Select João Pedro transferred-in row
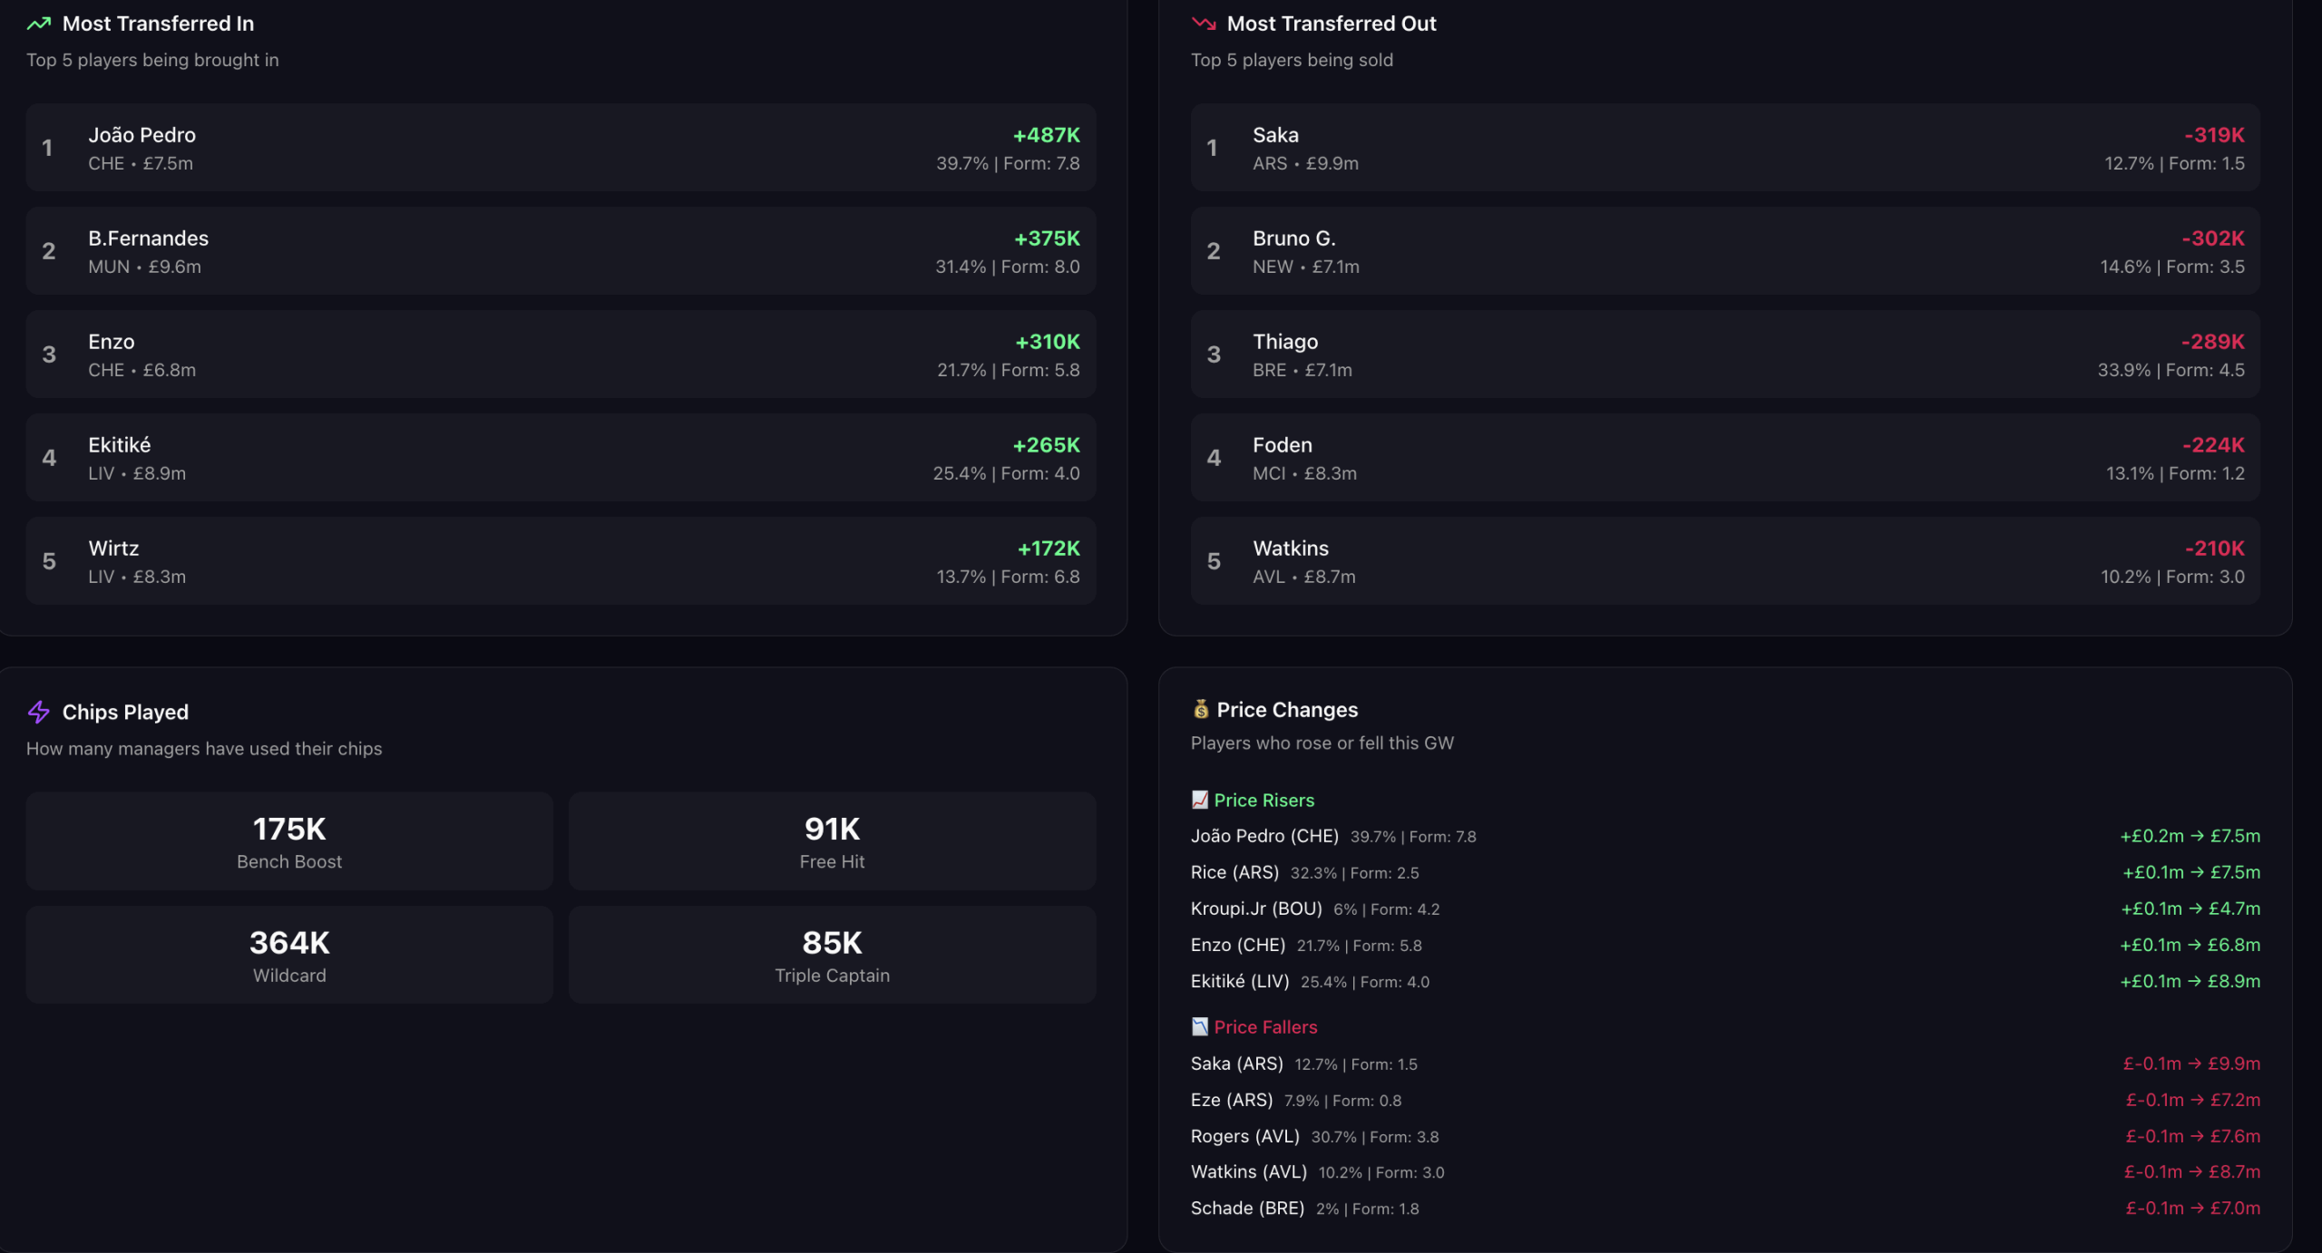 point(561,147)
